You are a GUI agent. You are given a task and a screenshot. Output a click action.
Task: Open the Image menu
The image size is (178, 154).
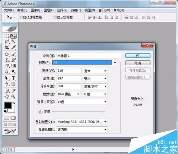click(x=36, y=10)
